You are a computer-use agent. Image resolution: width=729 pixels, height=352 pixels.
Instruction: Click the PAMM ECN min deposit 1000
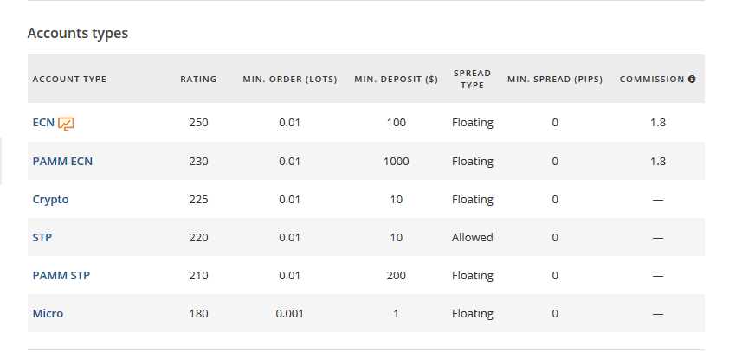tap(397, 161)
